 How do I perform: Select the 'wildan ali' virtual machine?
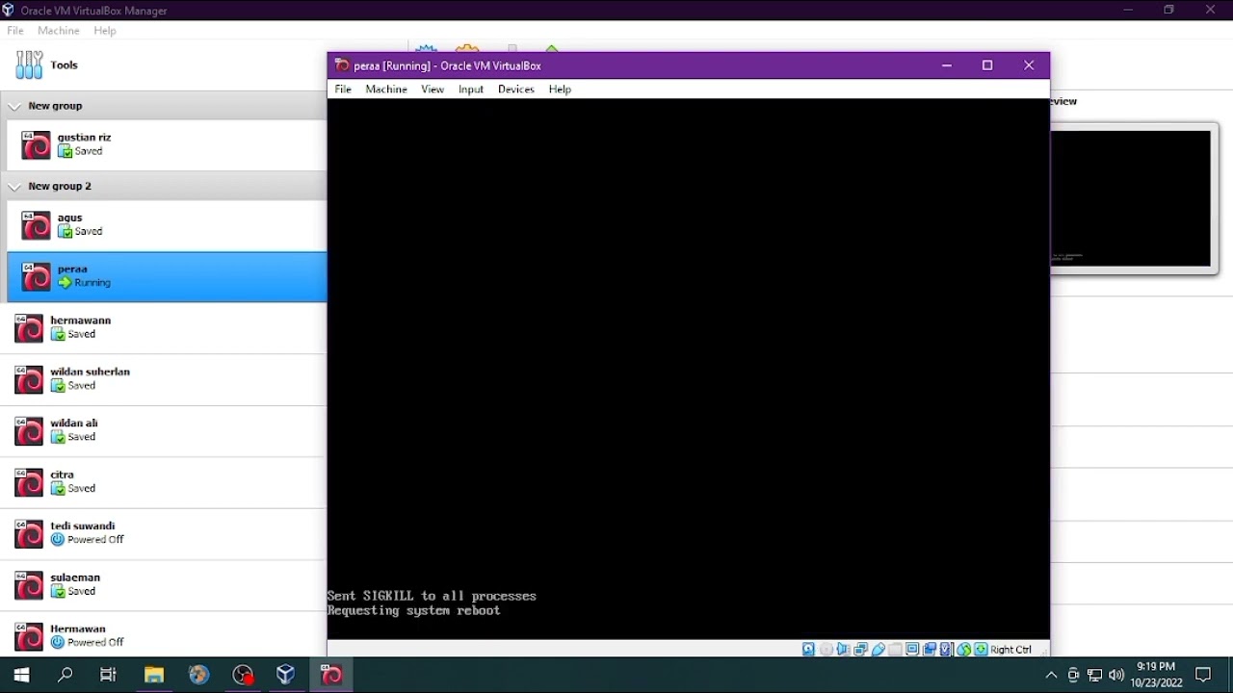tap(164, 430)
